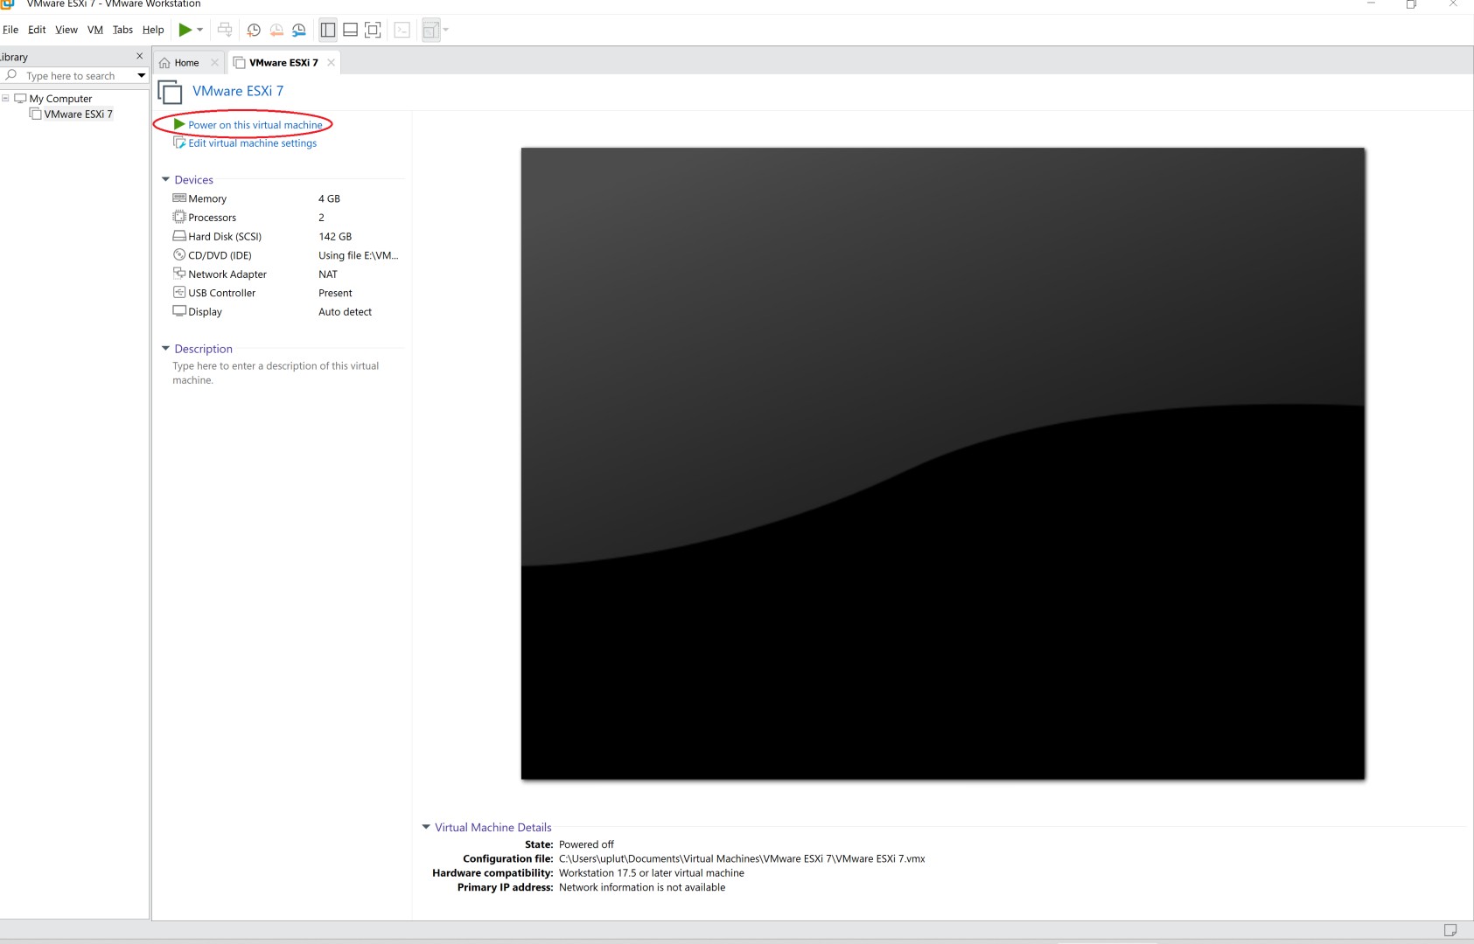Click the 4 GB memory value
1474x944 pixels.
point(329,198)
